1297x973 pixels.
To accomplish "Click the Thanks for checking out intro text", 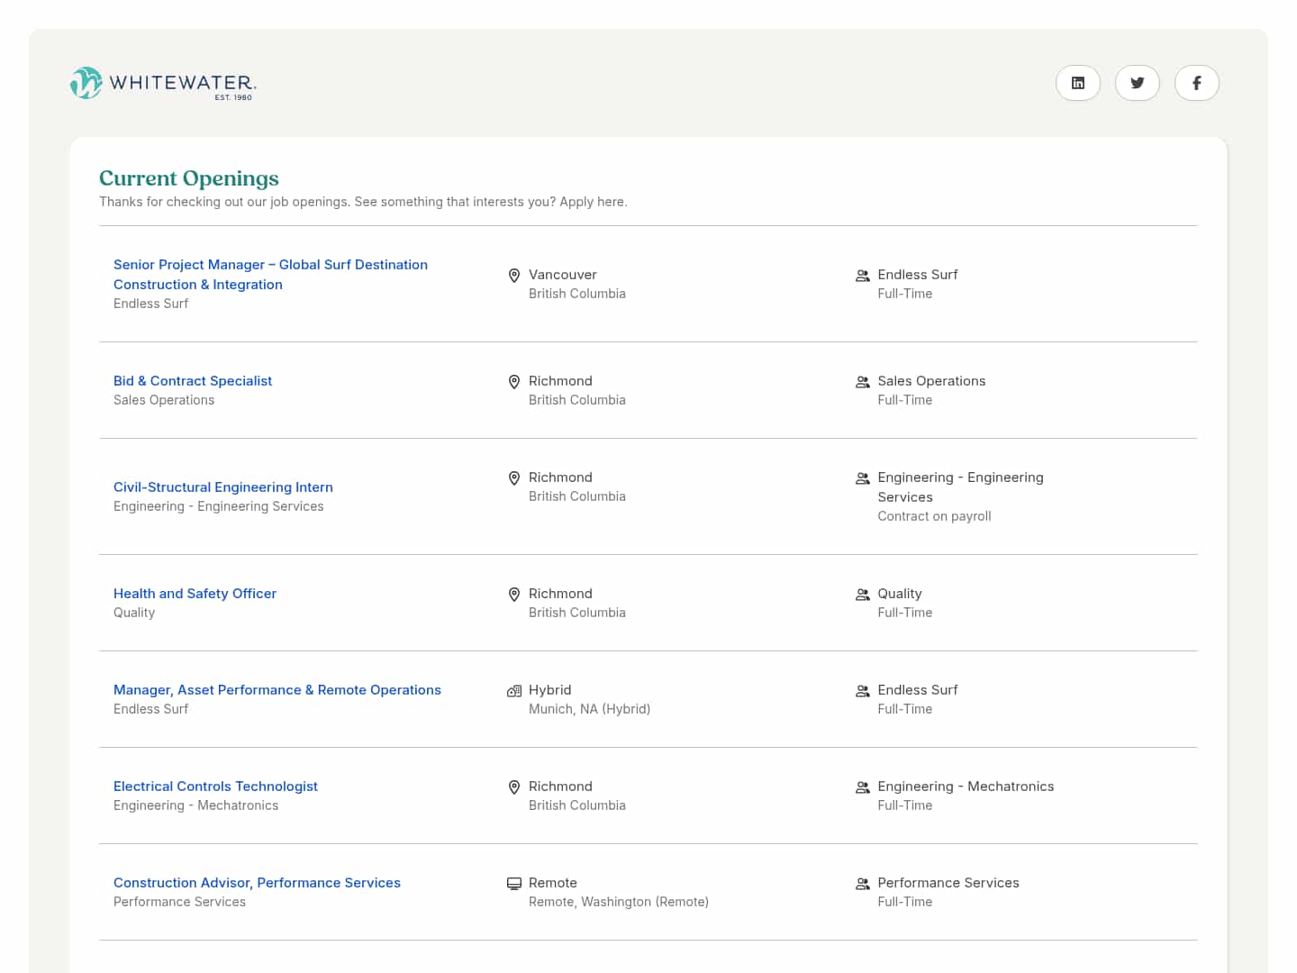I will [x=363, y=202].
